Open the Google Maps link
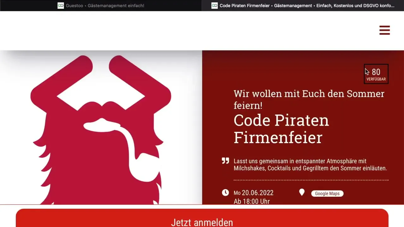Screen dimensions: 404x227 327,193
